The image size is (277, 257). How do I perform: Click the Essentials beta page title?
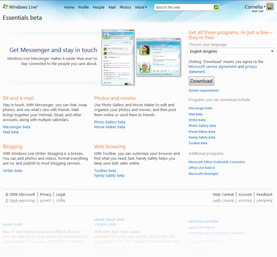(x=22, y=18)
